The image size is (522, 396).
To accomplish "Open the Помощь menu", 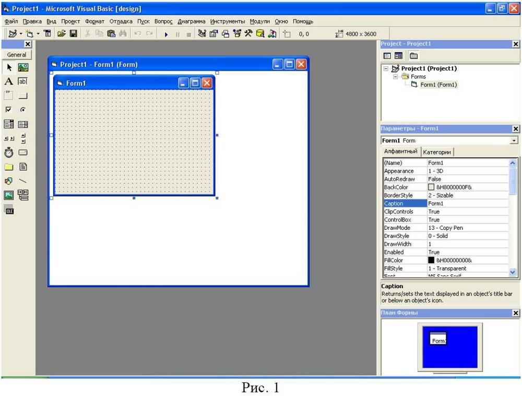I will (303, 21).
